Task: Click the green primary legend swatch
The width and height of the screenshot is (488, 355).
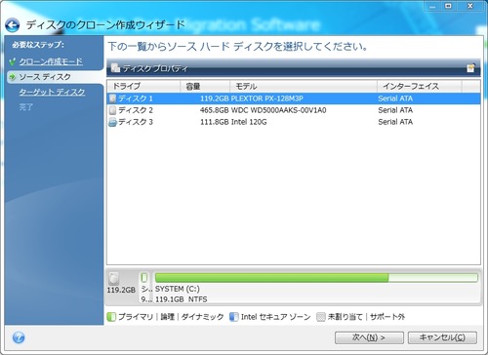Action: click(x=111, y=317)
